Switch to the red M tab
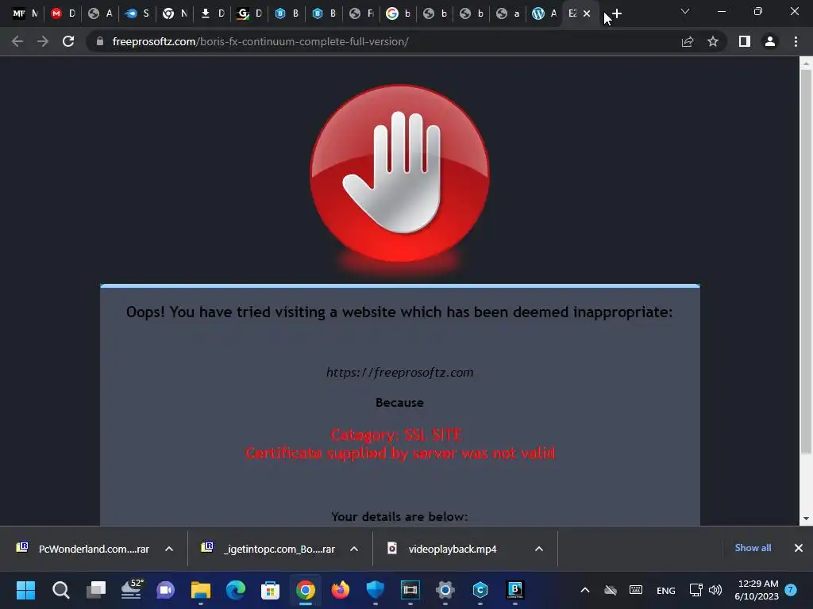Viewport: 813px width, 609px height. (63, 14)
